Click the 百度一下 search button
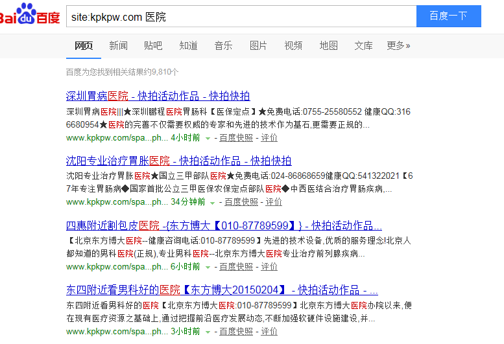504x344 pixels. click(x=449, y=16)
